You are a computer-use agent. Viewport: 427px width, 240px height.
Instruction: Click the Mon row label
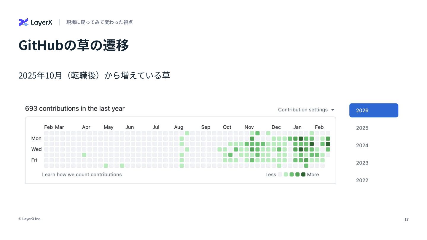point(36,138)
